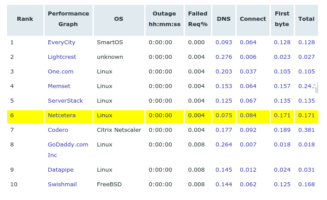327x200 pixels.
Task: Click the scrollbar thumb at the right edge
Action: (x=316, y=90)
